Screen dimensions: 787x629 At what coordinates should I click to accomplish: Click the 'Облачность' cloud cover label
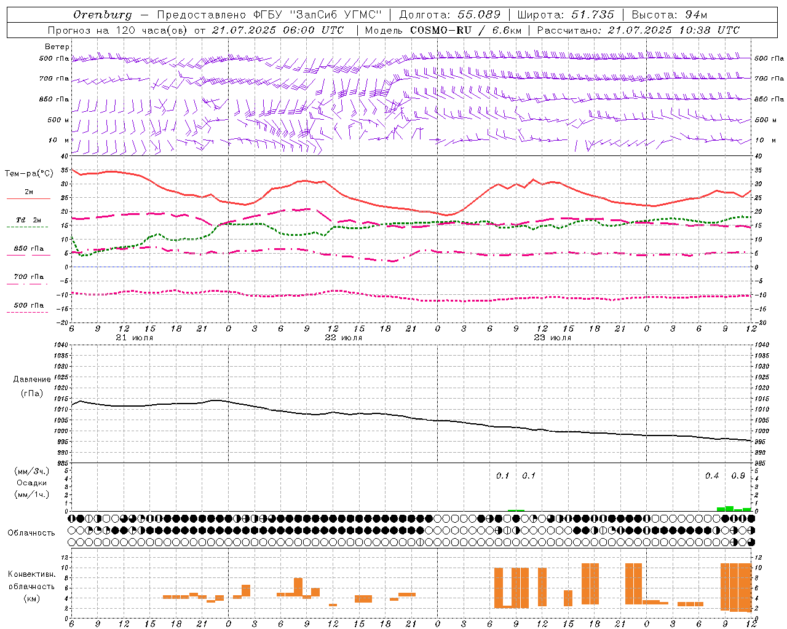tap(31, 533)
